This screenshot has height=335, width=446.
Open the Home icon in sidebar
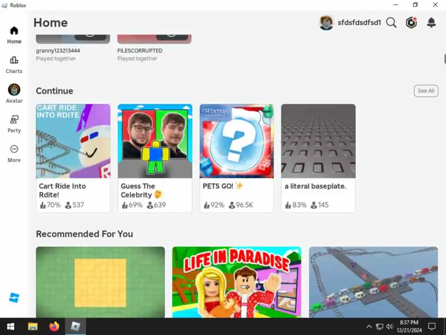(x=14, y=31)
